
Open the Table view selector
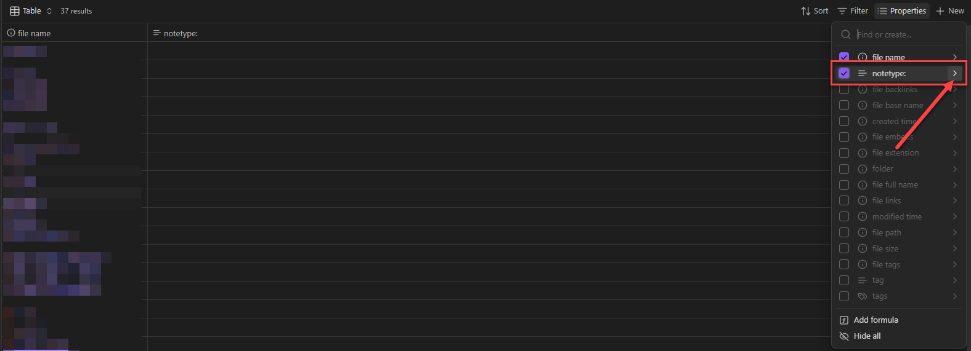[31, 11]
